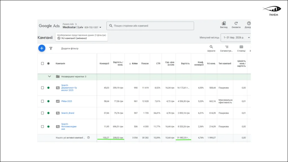Viewport: 288px width, 162px height.
Task: Click the Search-Дерматолог campaign type icon
Action: (58, 88)
